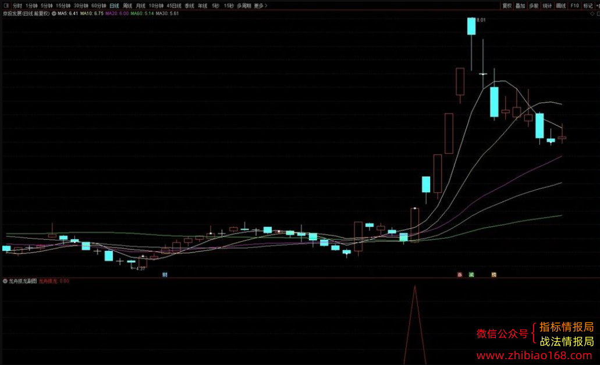
Task: Click the diamond icon at chart top-right
Action: 592,14
